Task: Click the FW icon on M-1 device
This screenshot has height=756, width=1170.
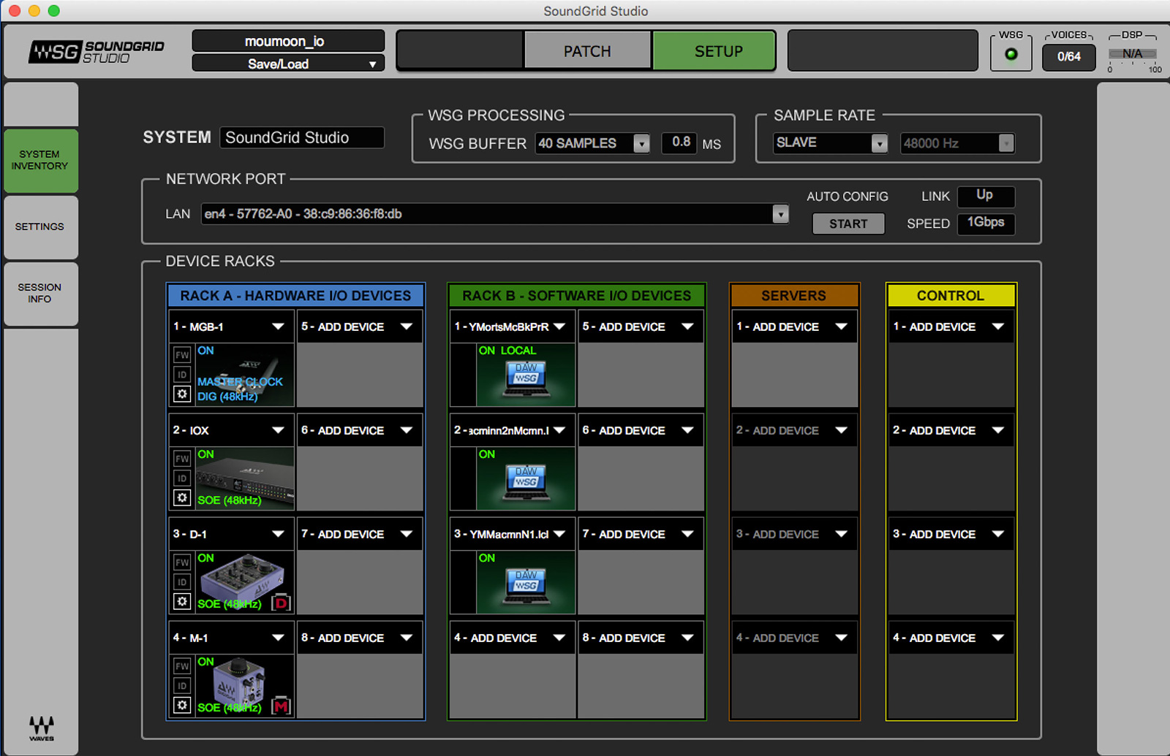Action: tap(182, 666)
